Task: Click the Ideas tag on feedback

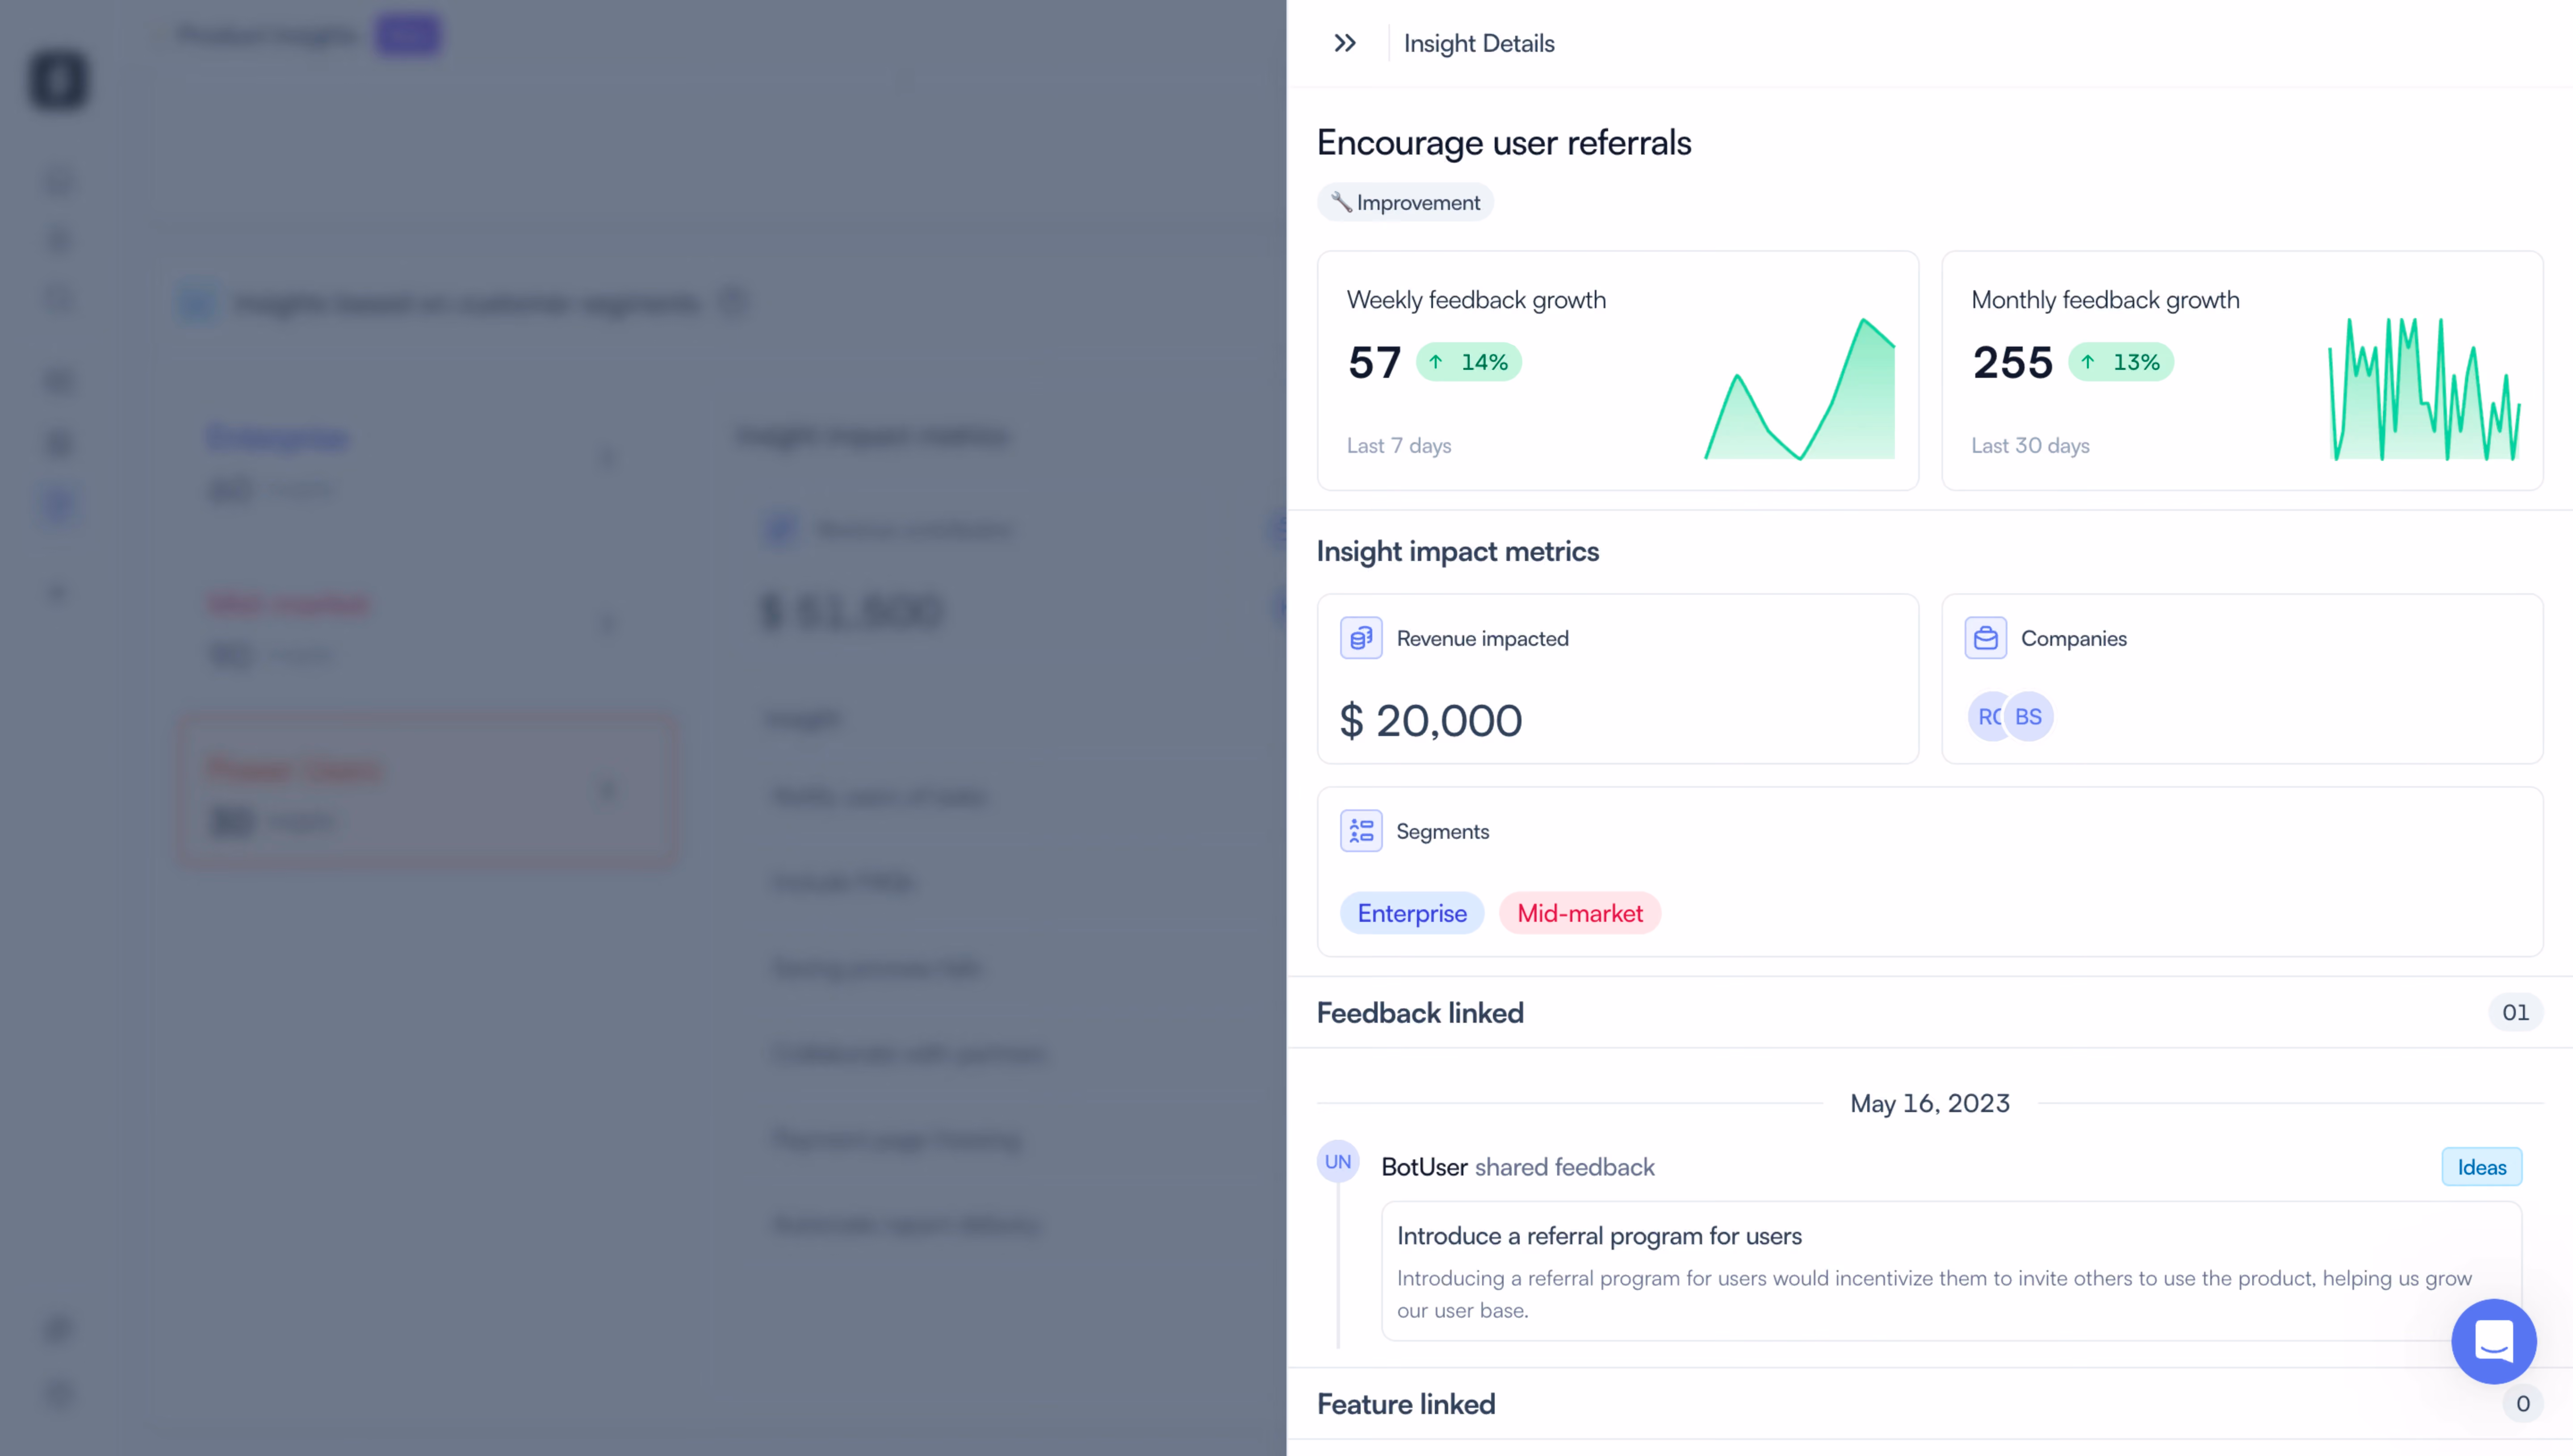Action: click(x=2482, y=1167)
